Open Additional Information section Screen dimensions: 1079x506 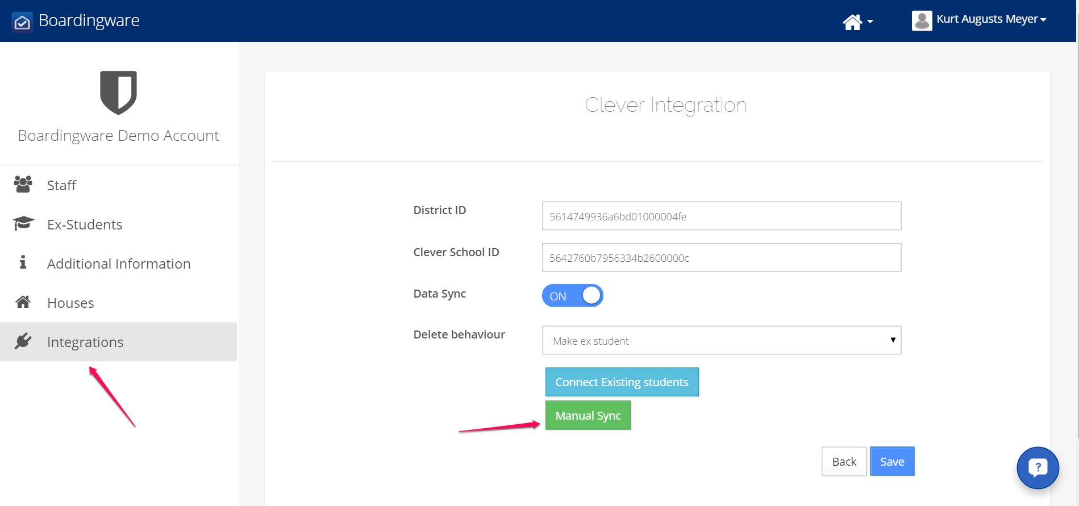pyautogui.click(x=118, y=264)
